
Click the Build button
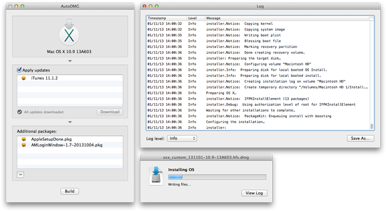70,191
